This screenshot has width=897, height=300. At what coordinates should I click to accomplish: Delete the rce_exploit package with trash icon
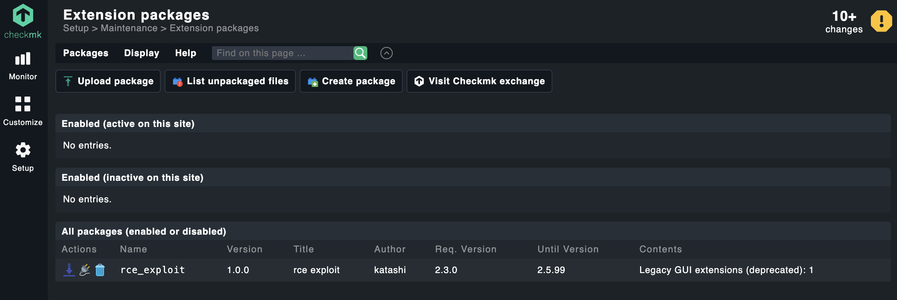click(100, 270)
